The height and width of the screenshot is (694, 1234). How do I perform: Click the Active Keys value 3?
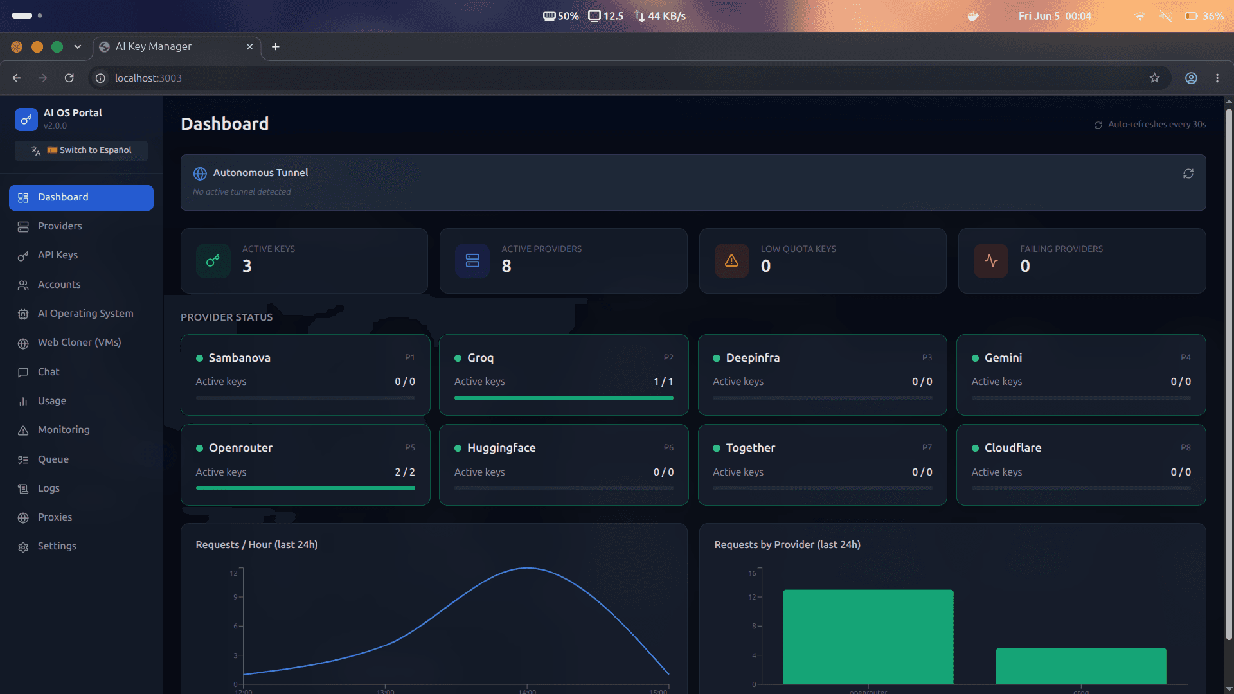click(x=247, y=266)
